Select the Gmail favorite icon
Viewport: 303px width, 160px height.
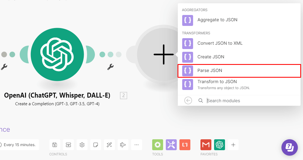click(206, 145)
